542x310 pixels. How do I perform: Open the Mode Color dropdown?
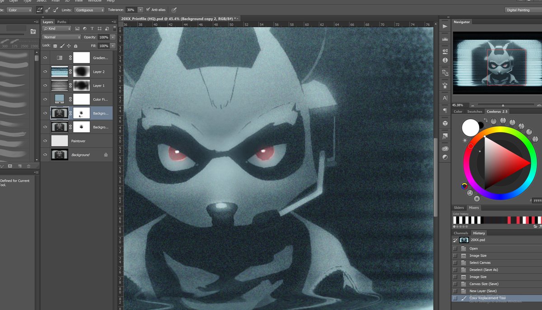pos(19,9)
